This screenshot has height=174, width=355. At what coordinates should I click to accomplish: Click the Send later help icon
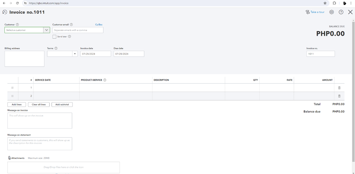point(70,36)
